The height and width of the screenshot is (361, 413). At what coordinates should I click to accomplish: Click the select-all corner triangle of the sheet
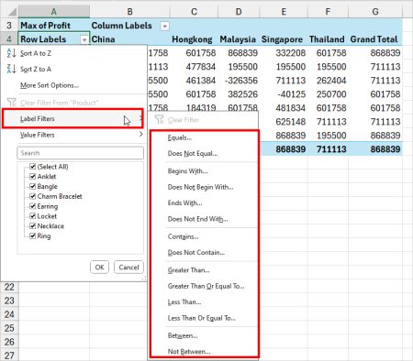coord(12,12)
